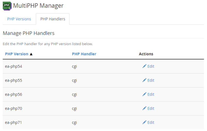Click the pencil icon for ea-php54

[144, 66]
